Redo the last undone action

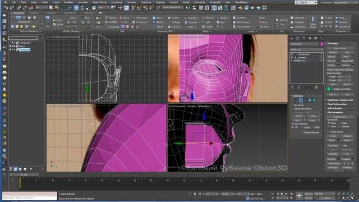coord(12,8)
